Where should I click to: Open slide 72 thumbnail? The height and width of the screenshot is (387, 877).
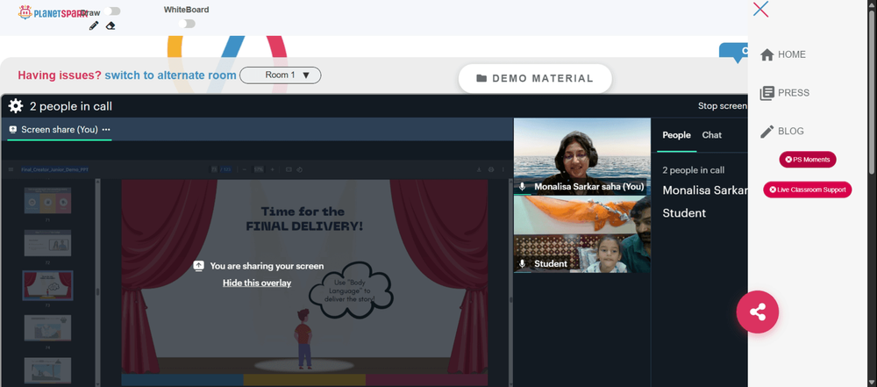47,243
